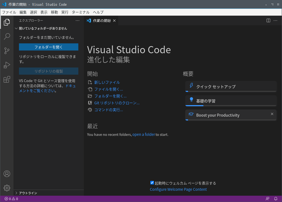Screen dimensions: 282x202
Task: Open the クイック セットアップ walkthrough card
Action: pyautogui.click(x=231, y=86)
